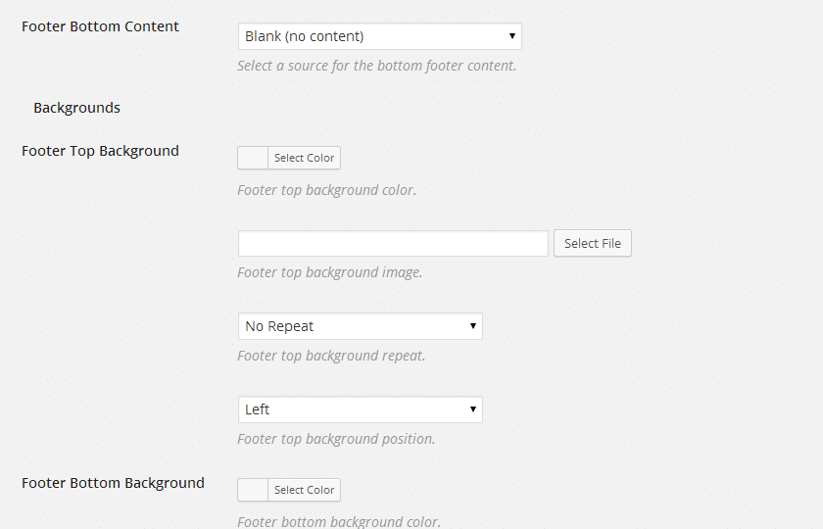The width and height of the screenshot is (823, 529).
Task: Click the 'Footer top background image' description
Action: (329, 272)
